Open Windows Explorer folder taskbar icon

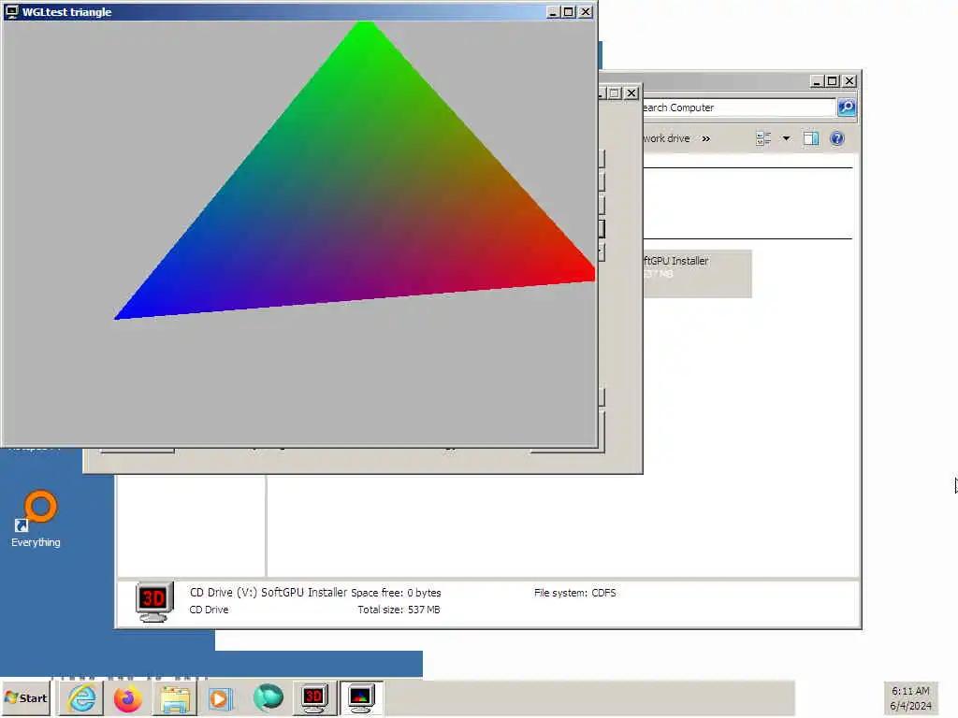175,698
